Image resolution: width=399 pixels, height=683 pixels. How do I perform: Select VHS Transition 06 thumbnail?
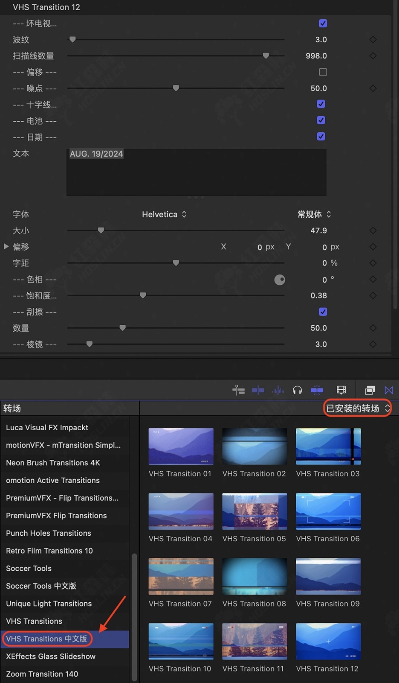[x=328, y=511]
